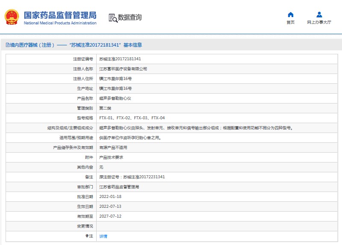342x245 pixels.
Task: Click 国家药品监督管理局 site title
Action: pos(60,15)
